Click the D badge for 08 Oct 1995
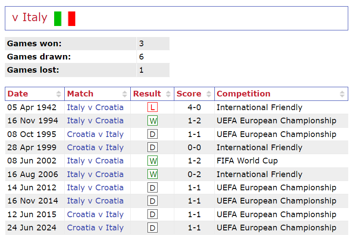Image resolution: width=361 pixels, height=237 pixels. [152, 134]
